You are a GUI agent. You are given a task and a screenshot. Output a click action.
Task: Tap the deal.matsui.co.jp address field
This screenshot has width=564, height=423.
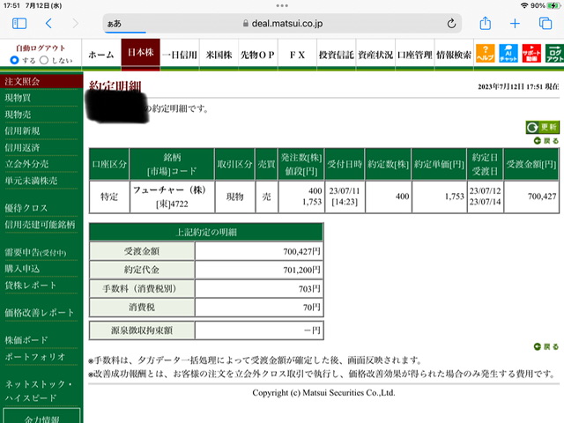282,24
